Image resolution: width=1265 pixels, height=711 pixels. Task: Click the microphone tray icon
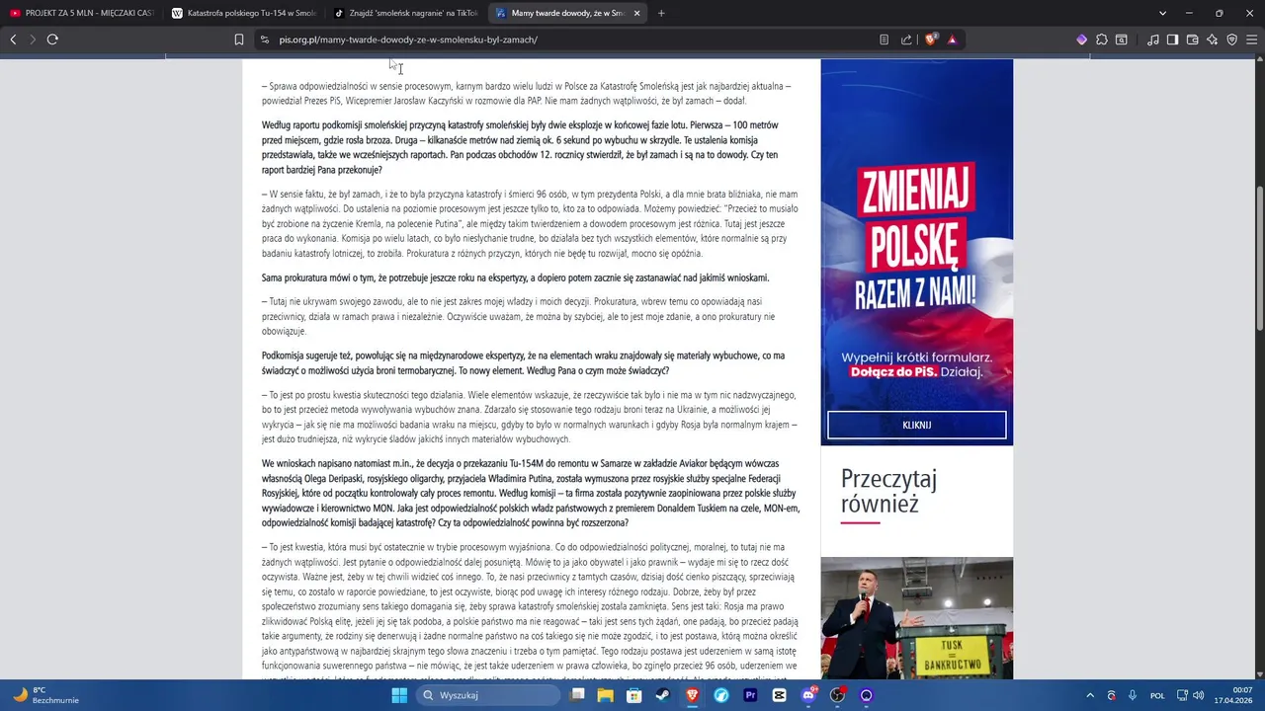(1133, 695)
